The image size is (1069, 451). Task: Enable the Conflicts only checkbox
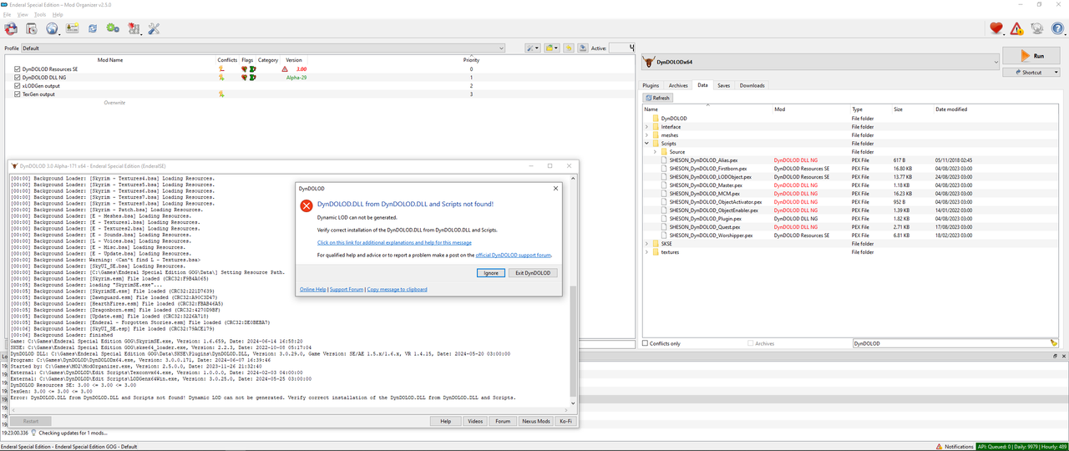(645, 343)
